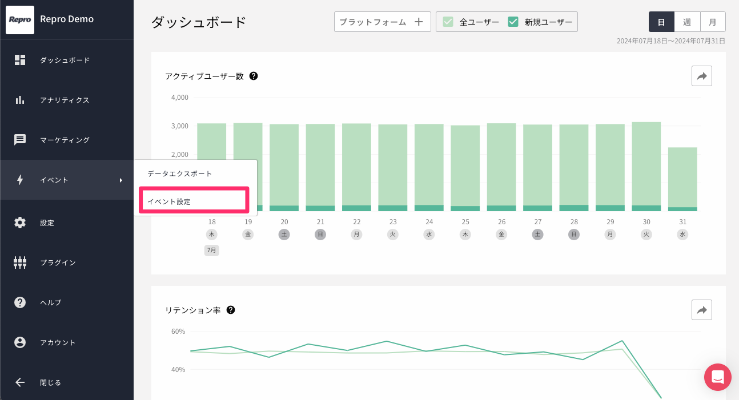Share the active users chart
The width and height of the screenshot is (739, 400).
click(x=701, y=76)
